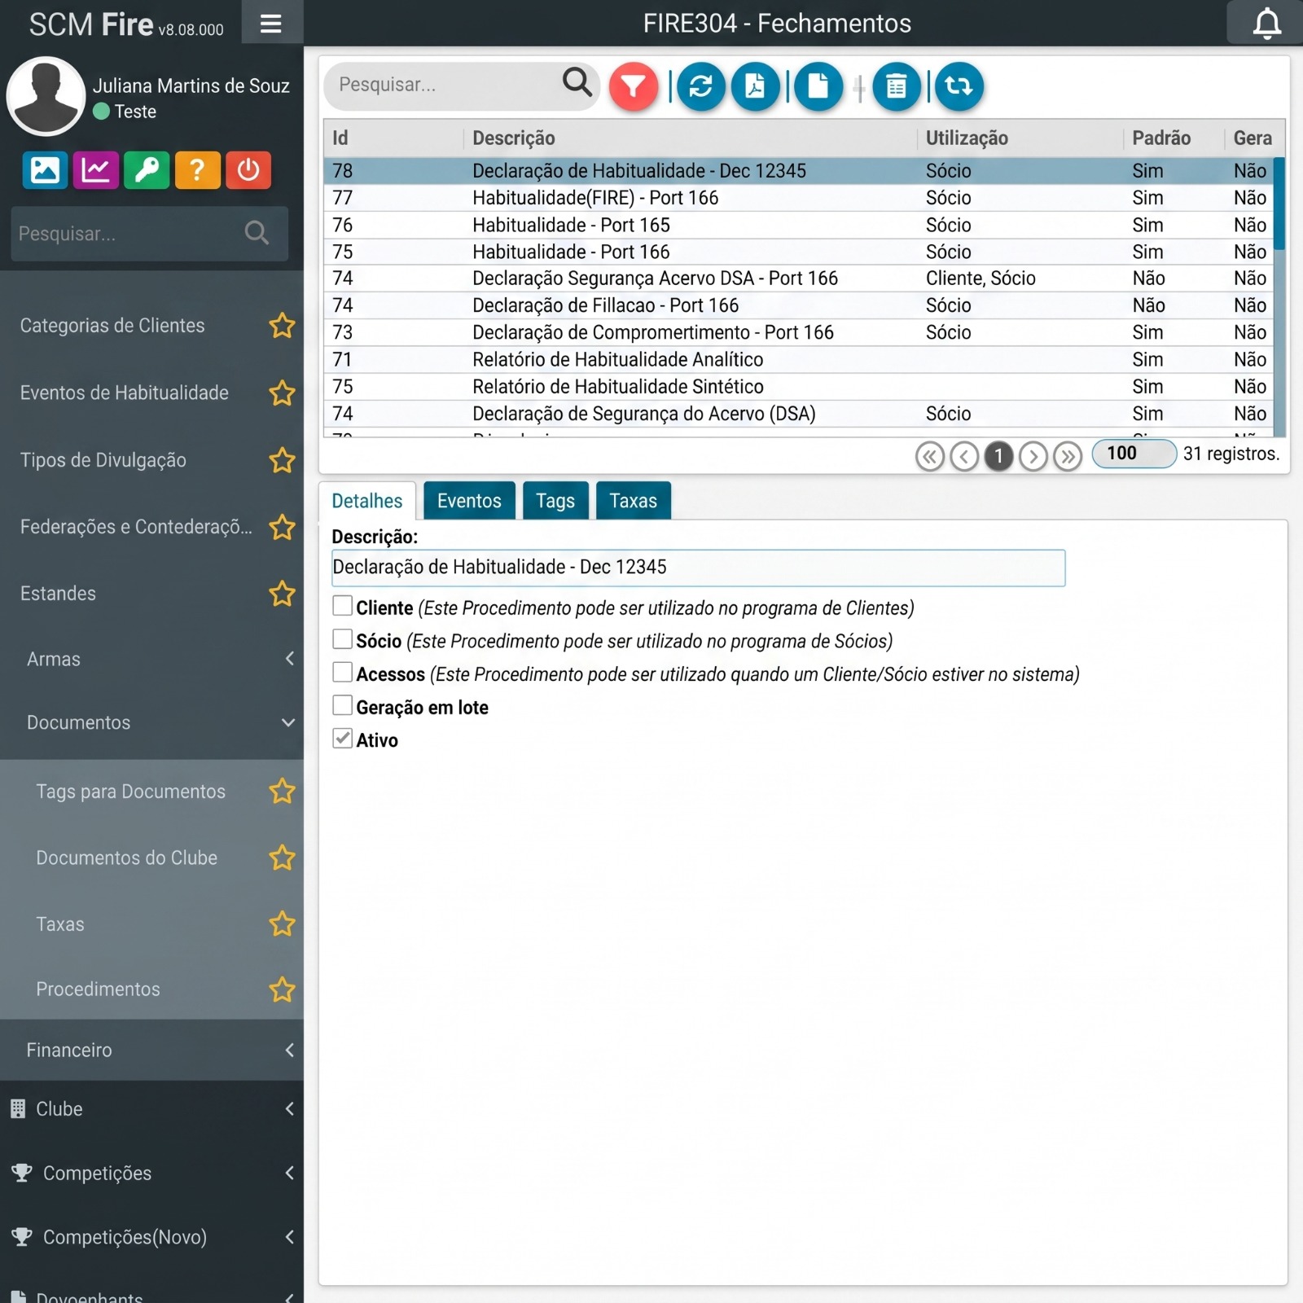This screenshot has height=1303, width=1303.
Task: Open Procedimentos in the sidebar
Action: (99, 989)
